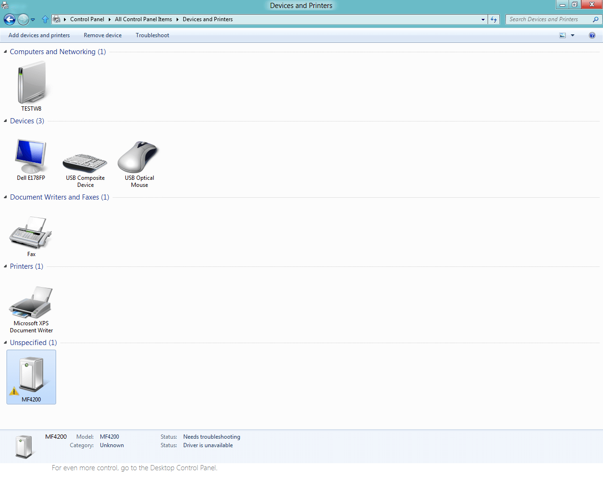Collapse the Document Writers and Faxes group
The image size is (603, 482).
tap(5, 197)
